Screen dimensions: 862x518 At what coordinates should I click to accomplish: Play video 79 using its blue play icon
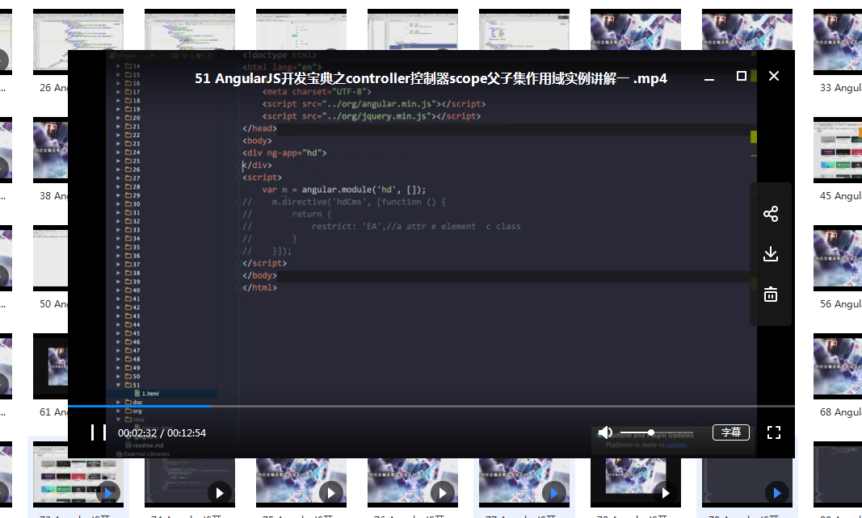pyautogui.click(x=777, y=493)
